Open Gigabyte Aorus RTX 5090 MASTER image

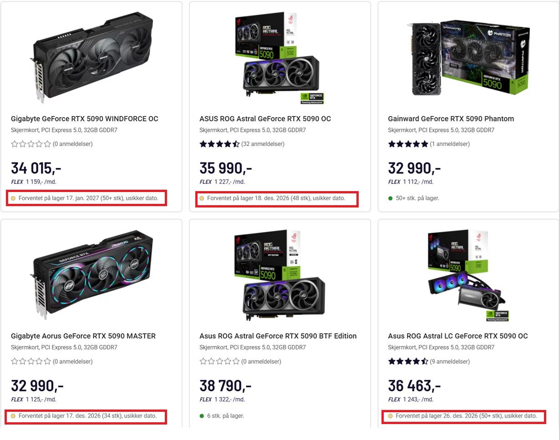pos(93,274)
